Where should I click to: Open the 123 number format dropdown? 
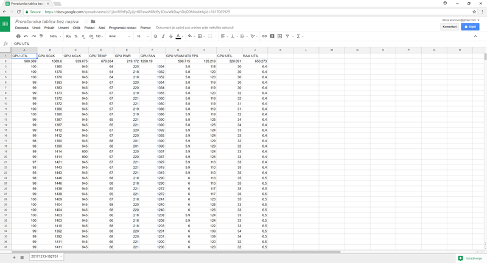tap(99, 36)
